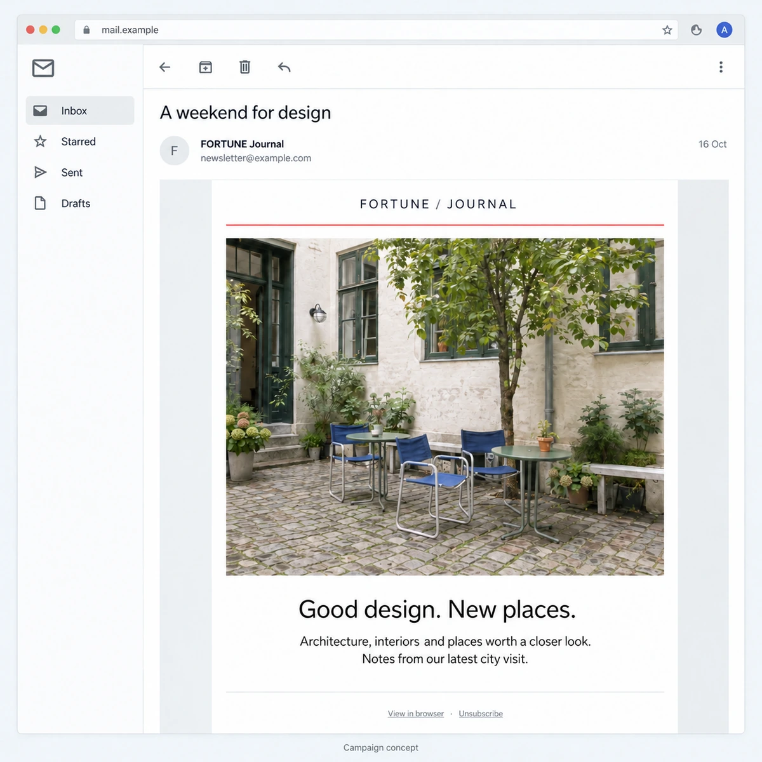Reply with the curved arrow icon

(284, 67)
